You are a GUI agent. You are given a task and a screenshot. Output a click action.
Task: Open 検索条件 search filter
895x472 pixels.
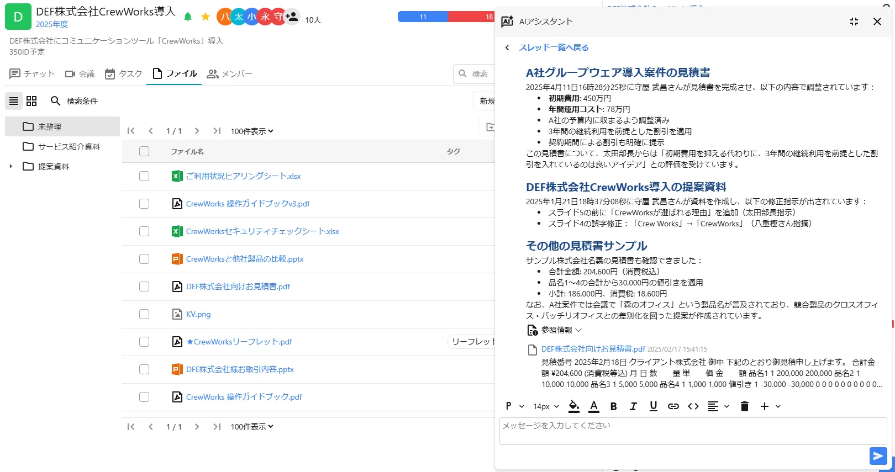click(x=74, y=101)
